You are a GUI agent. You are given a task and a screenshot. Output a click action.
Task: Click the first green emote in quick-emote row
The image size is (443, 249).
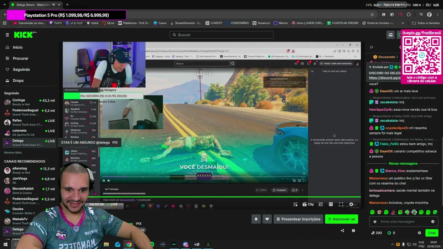372,212
